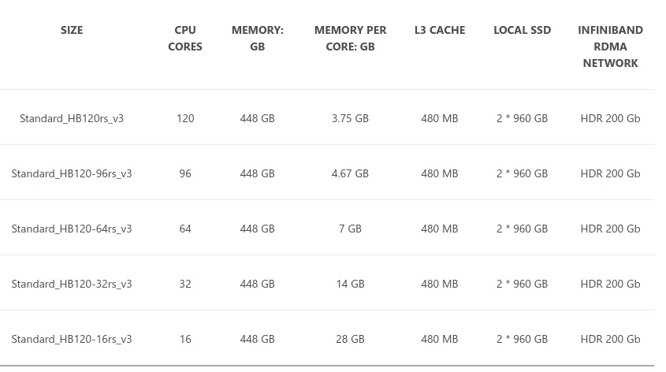Select the Standard_HB120-64rs_v3 size cell
The width and height of the screenshot is (666, 372).
coord(72,229)
